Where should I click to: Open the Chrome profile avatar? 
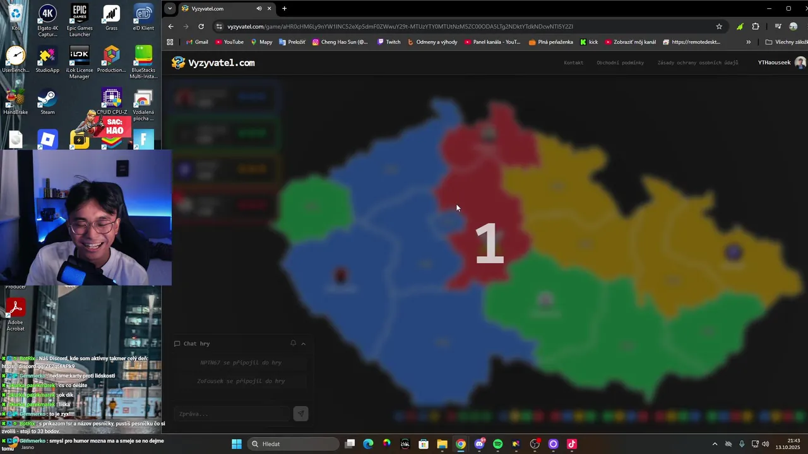pyautogui.click(x=793, y=26)
